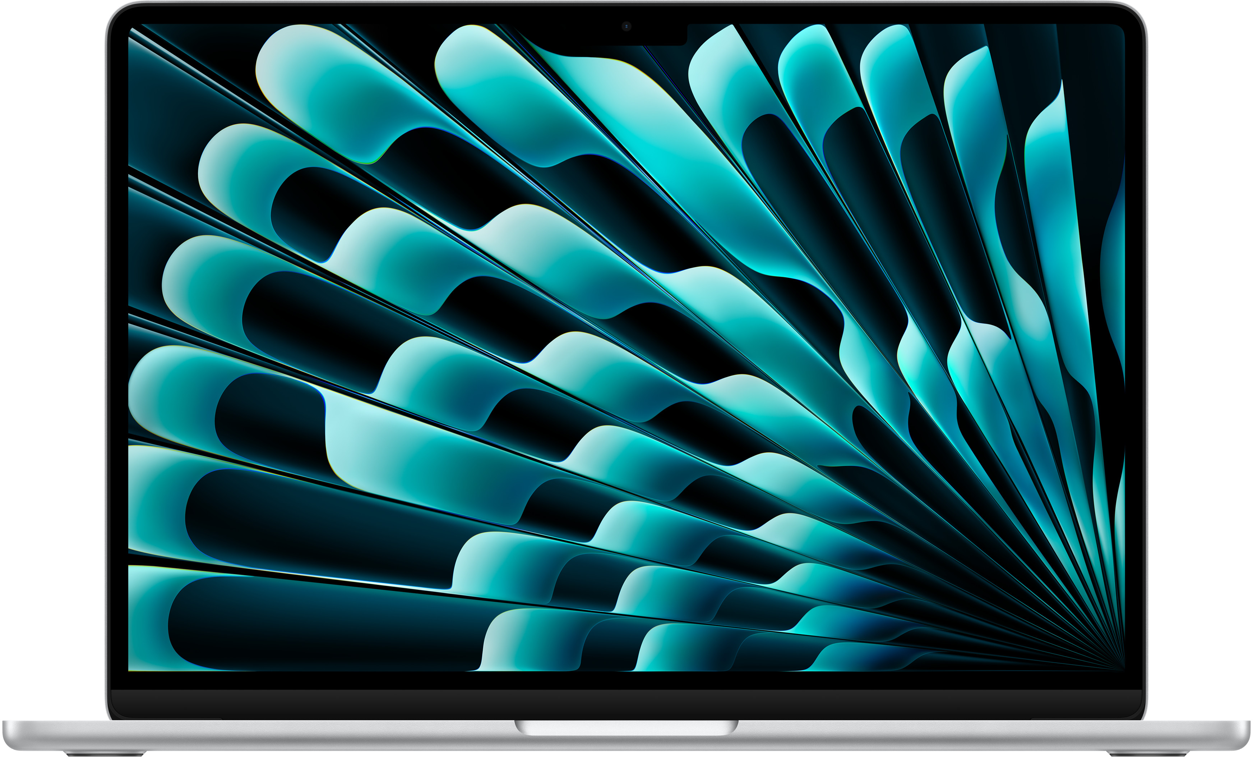Click the center of the desktop wallpaper
1253x759 pixels.
tap(626, 348)
